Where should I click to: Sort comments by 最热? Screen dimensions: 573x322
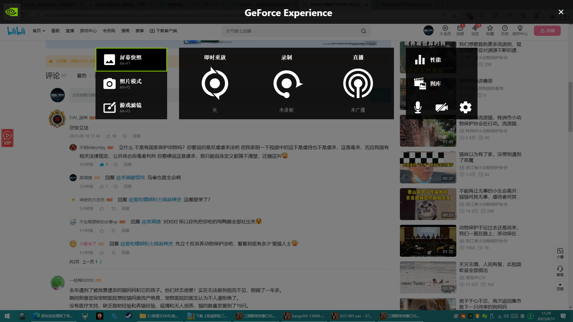click(82, 76)
